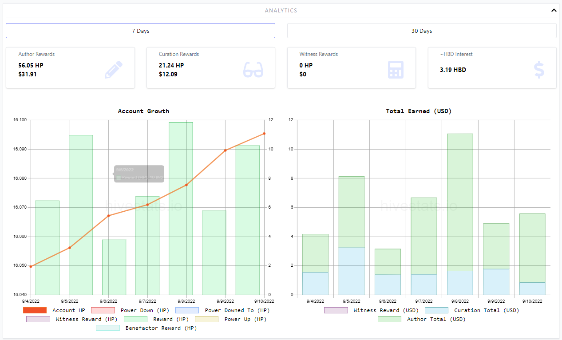
Task: Click the 9/10/2022 point on Account HP line
Action: tap(264, 133)
